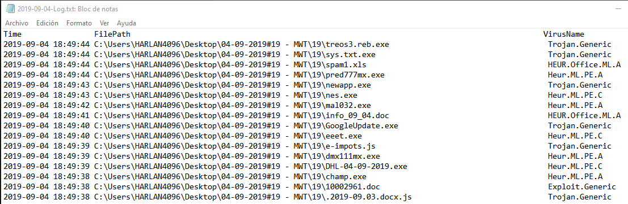Open the Ver menu
Screen dimensions: 628x204
coord(104,23)
